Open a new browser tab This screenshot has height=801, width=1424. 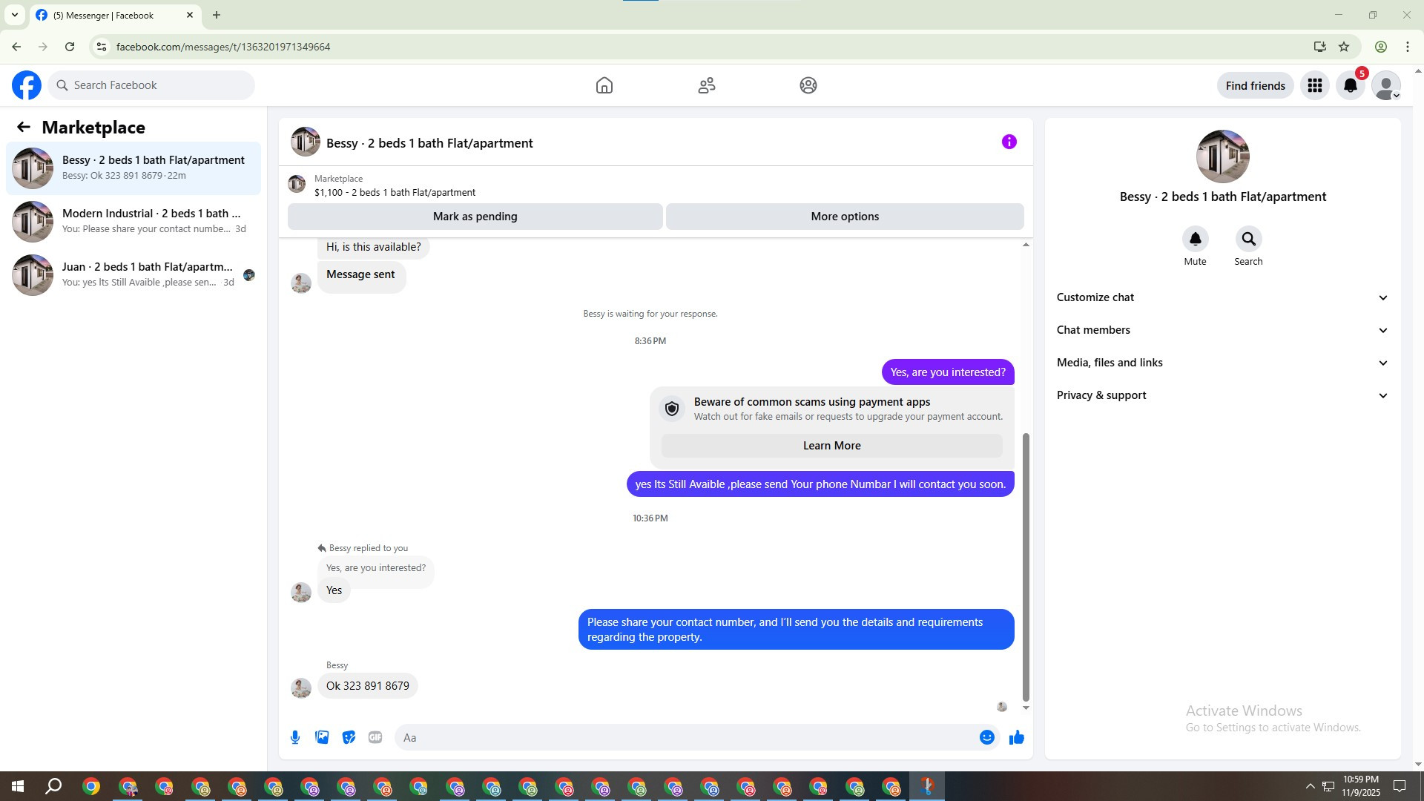coord(217,15)
